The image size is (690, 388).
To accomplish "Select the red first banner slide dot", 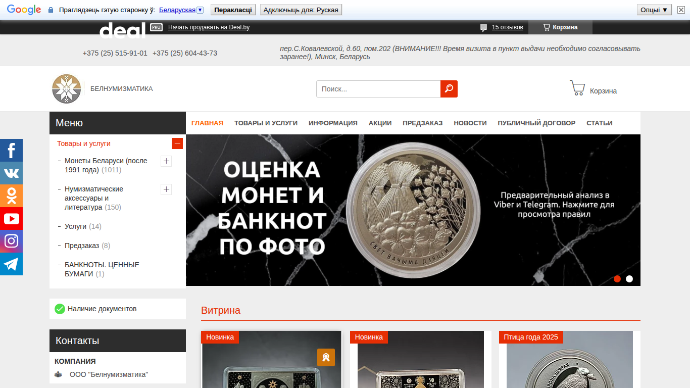I will click(x=617, y=279).
